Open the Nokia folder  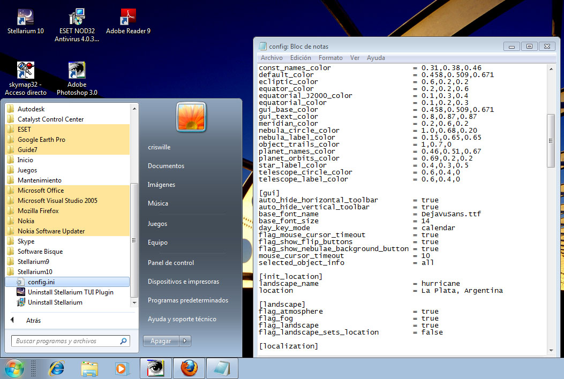67,221
